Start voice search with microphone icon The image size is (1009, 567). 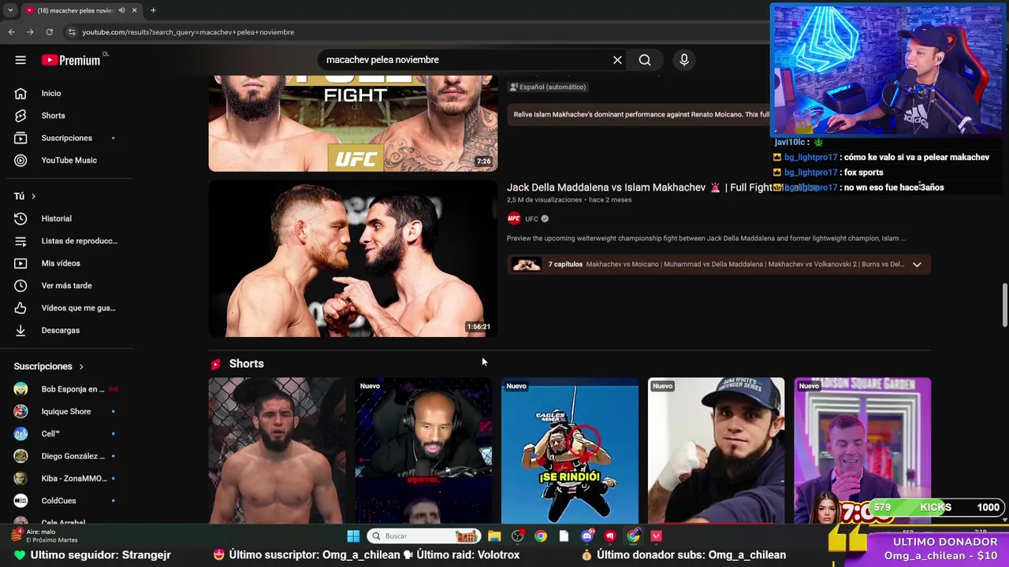(x=684, y=60)
